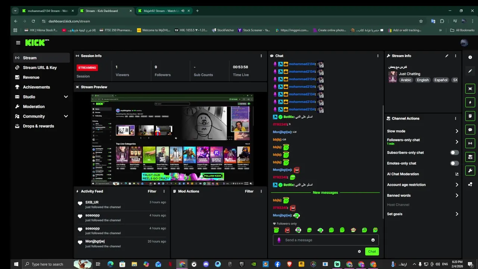Toggle the Session Info broadcast widget icon
The height and width of the screenshot is (269, 478).
click(470, 143)
